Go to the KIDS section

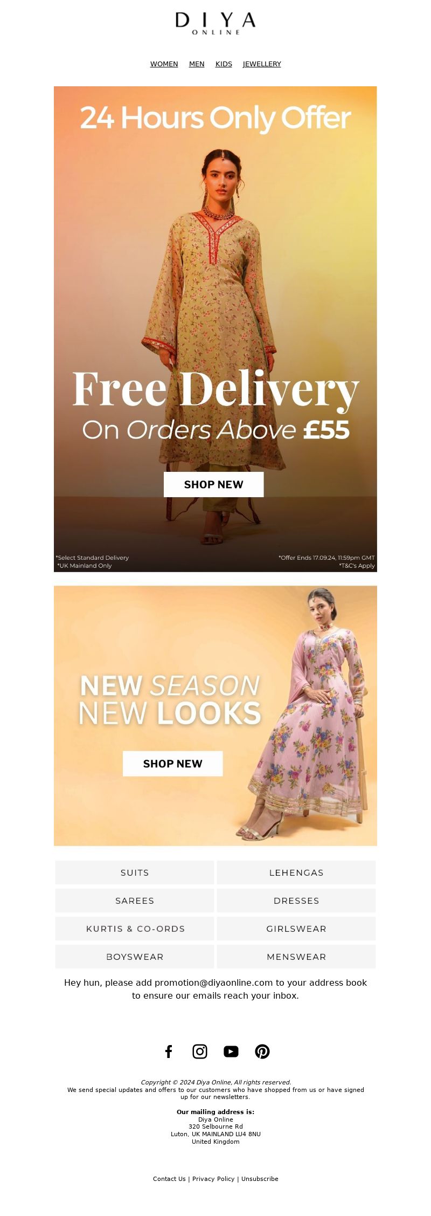click(x=224, y=64)
